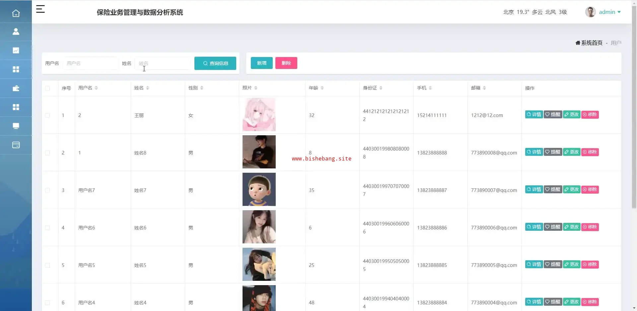View 详情 for 姓名7
The width and height of the screenshot is (637, 311).
pyautogui.click(x=534, y=190)
